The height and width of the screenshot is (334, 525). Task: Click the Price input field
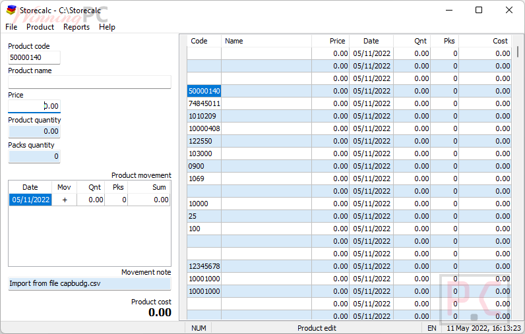pyautogui.click(x=34, y=106)
